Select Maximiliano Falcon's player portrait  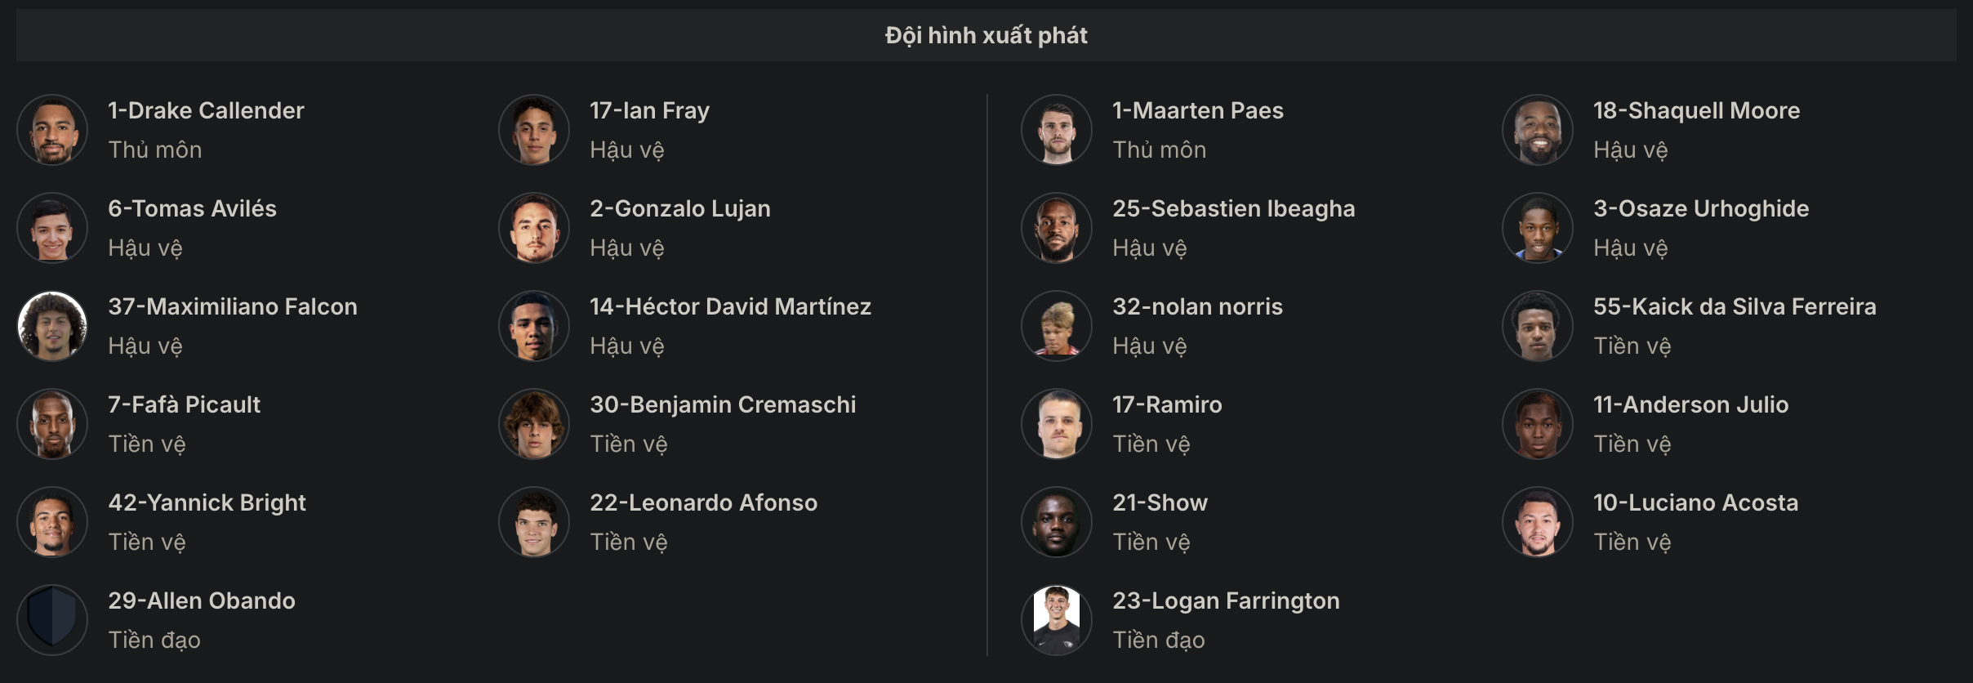click(52, 326)
